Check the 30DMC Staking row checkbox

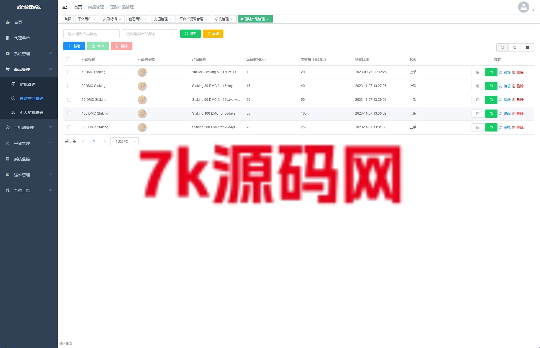click(69, 86)
